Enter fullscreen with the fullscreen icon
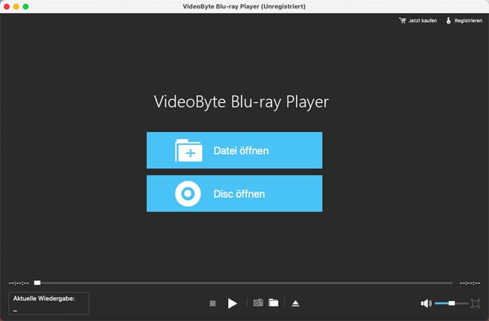The height and width of the screenshot is (321, 489). pyautogui.click(x=476, y=303)
